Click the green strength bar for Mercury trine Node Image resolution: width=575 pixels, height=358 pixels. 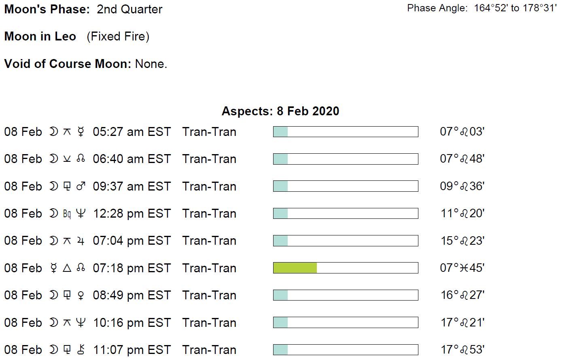(295, 268)
